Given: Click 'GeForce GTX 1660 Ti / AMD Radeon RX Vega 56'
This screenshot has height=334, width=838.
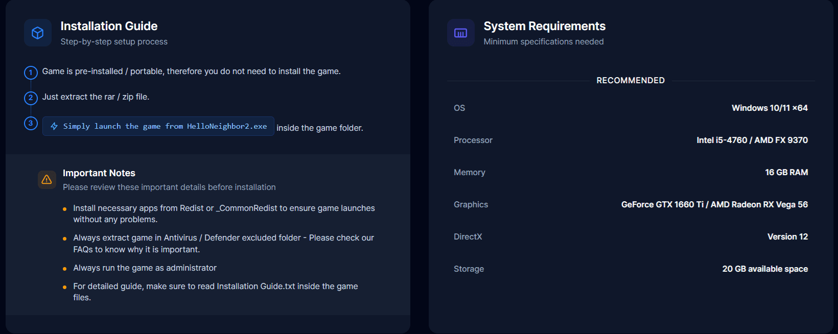Looking at the screenshot, I should click(714, 205).
